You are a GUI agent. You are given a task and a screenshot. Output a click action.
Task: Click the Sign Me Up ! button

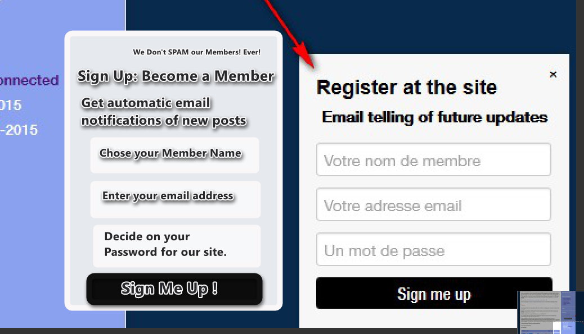(x=174, y=289)
